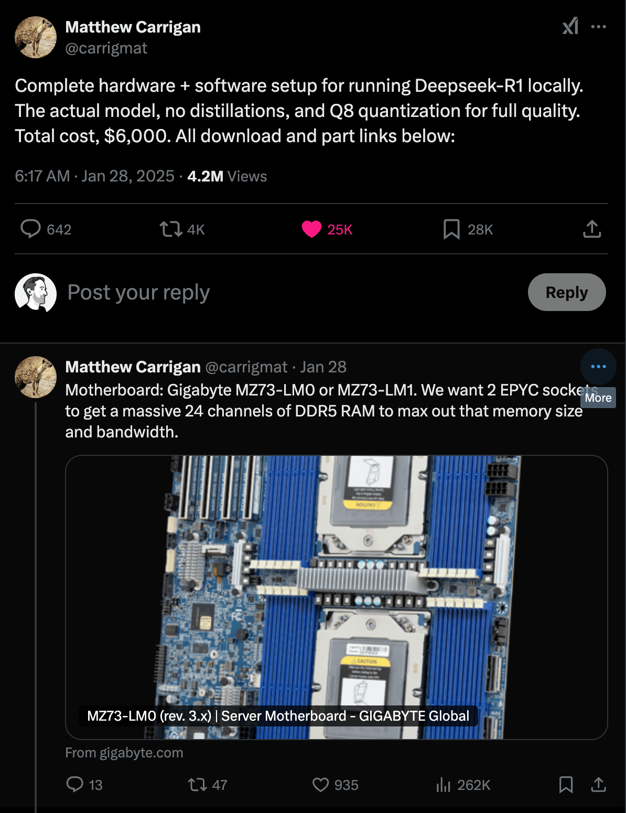Open the reply post's More menu
The height and width of the screenshot is (813, 626).
pos(598,367)
